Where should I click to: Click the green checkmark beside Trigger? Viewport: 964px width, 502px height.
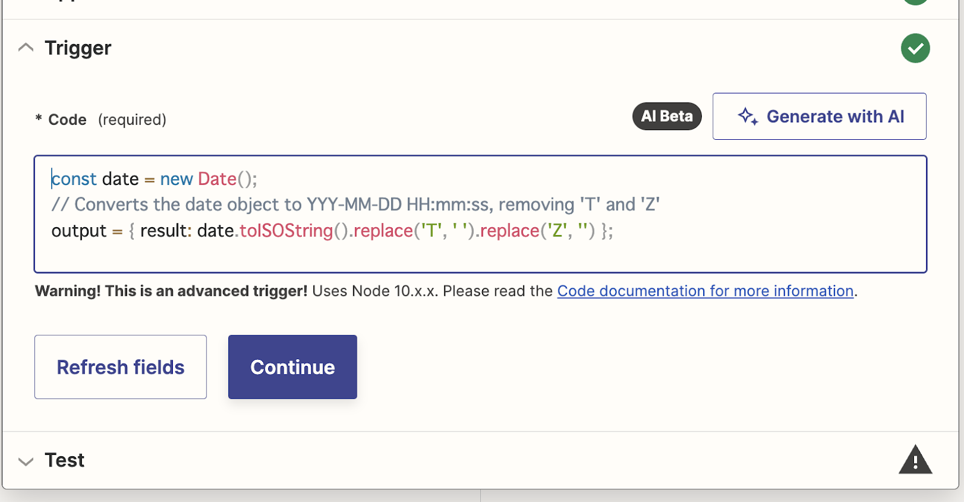[915, 48]
